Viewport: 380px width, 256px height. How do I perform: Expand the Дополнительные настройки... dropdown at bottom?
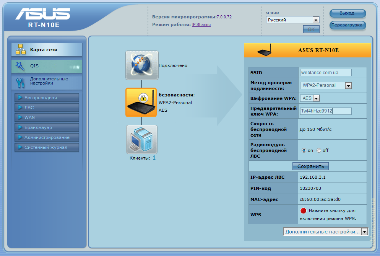pyautogui.click(x=326, y=232)
